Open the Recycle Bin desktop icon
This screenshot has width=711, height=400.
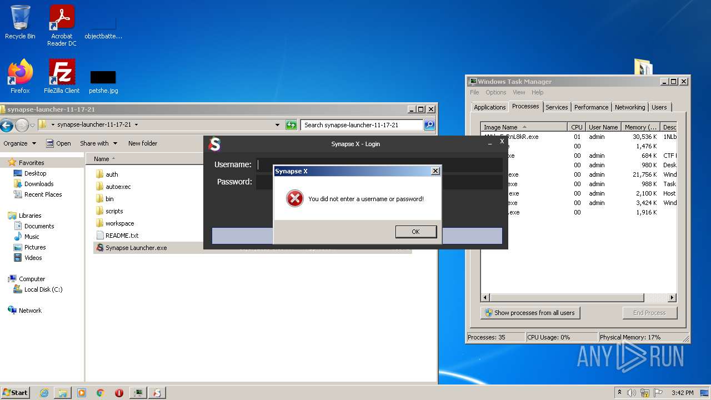[x=20, y=22]
